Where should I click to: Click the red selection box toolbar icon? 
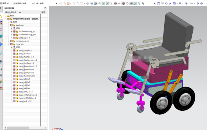click(x=68, y=4)
